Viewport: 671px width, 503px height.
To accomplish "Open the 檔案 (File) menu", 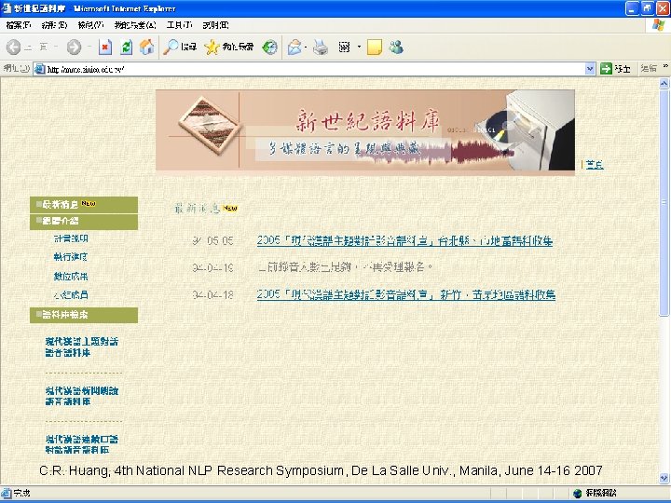I will tap(19, 25).
